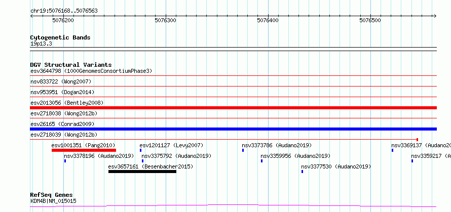Image resolution: width=451 pixels, height=212 pixels.
Task: Open the esv1201127 (Levy2007) label
Action: click(171, 145)
